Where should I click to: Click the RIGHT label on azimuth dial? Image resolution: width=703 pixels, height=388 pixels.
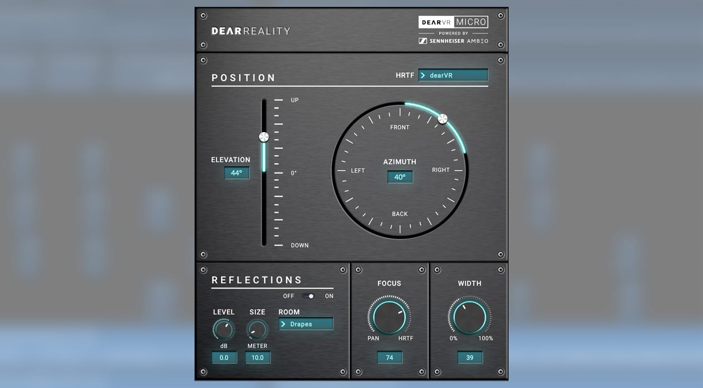click(x=441, y=170)
